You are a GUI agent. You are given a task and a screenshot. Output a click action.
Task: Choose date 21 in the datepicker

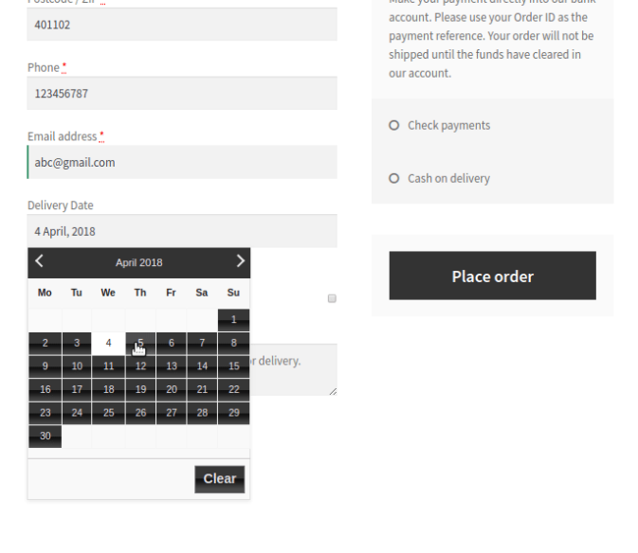tap(202, 390)
